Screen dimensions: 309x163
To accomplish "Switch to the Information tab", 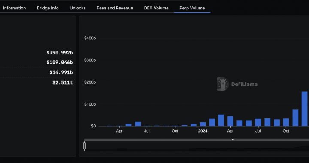I will (x=15, y=8).
